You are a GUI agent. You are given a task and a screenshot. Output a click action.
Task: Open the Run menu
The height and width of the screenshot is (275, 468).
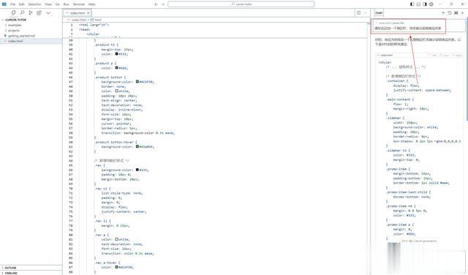[x=67, y=4]
